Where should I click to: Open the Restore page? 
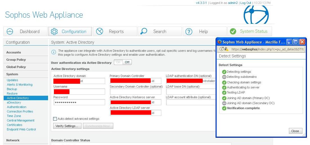click(12, 93)
